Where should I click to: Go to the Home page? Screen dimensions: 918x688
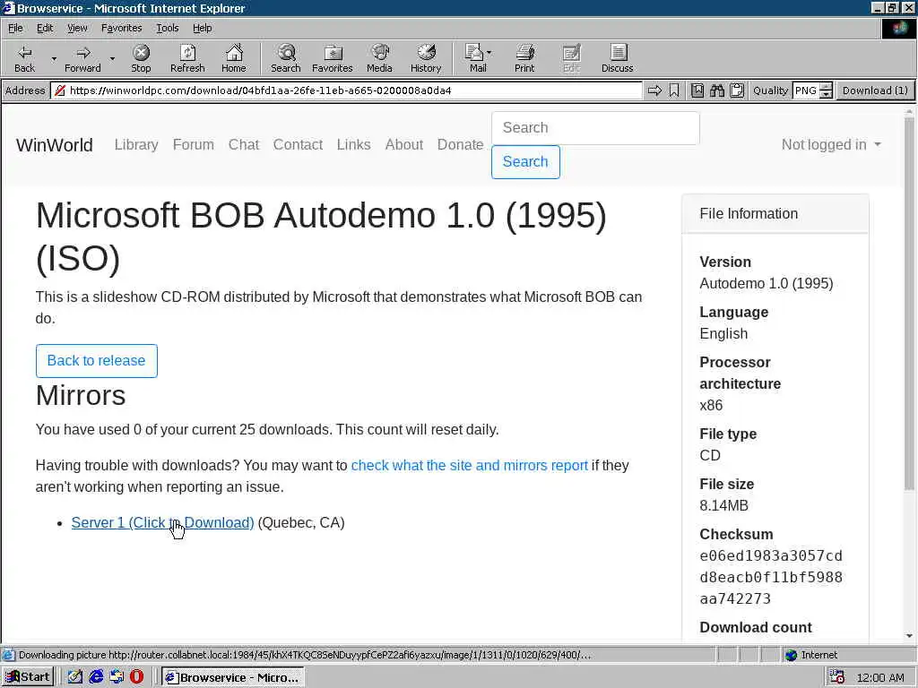[x=234, y=58]
